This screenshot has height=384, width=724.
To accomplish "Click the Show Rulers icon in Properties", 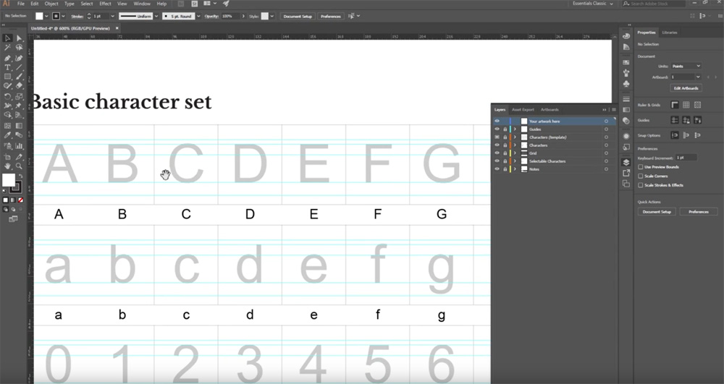I will coord(675,104).
